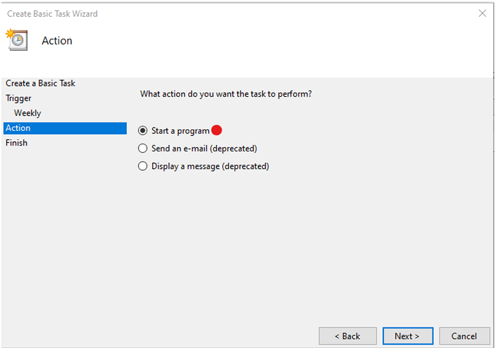
Task: Click the red dot marker beside Start a program
Action: (x=217, y=130)
